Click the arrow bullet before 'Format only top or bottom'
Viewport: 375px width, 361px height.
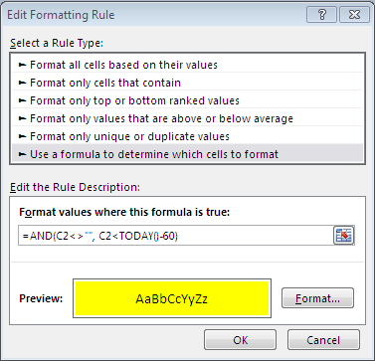22,100
